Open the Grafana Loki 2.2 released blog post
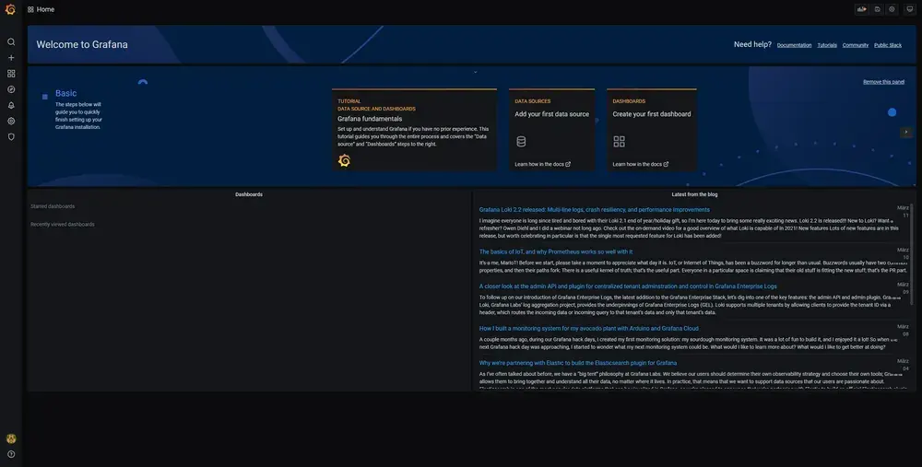This screenshot has width=922, height=467. tap(594, 209)
